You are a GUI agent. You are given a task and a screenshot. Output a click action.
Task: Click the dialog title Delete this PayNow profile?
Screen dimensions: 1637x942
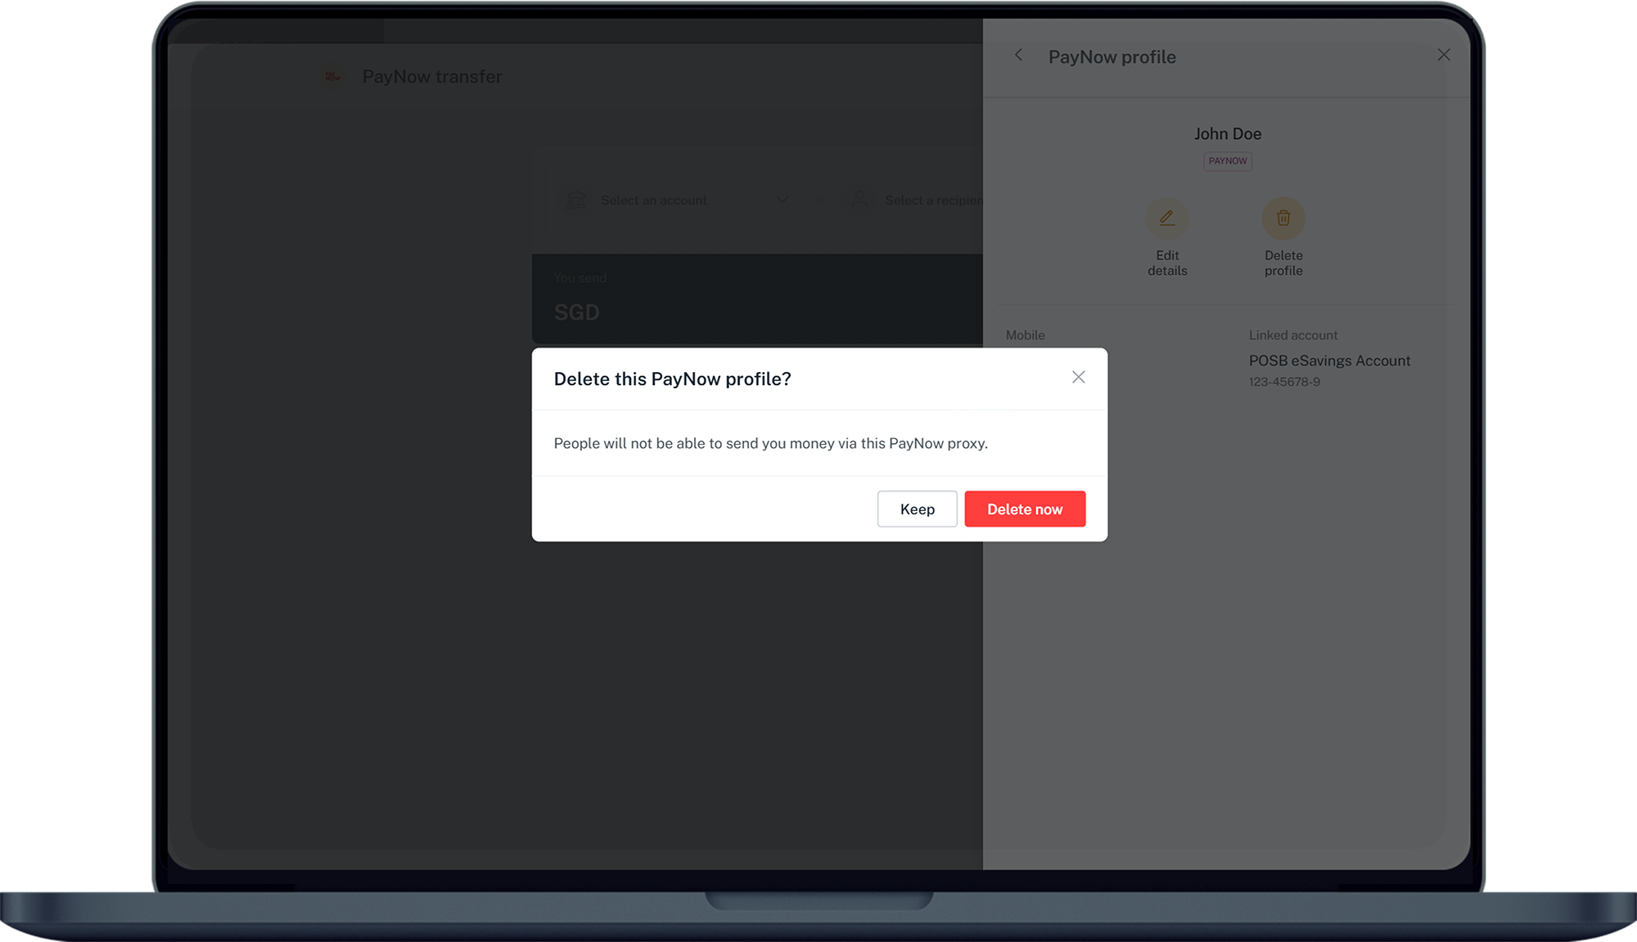coord(672,379)
